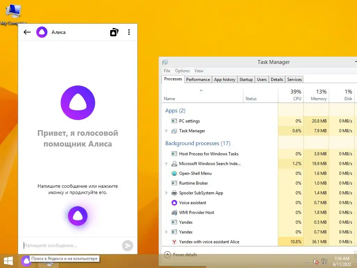Viewport: 357px width, 268px height.
Task: Open the View menu in Task Manager
Action: [199, 70]
